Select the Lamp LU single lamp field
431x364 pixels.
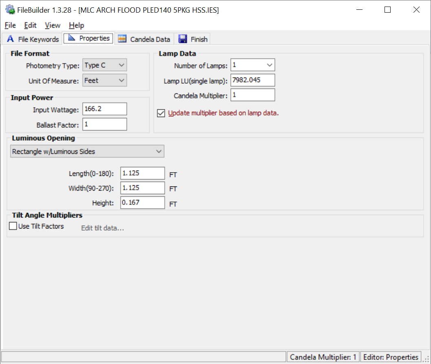(x=252, y=80)
